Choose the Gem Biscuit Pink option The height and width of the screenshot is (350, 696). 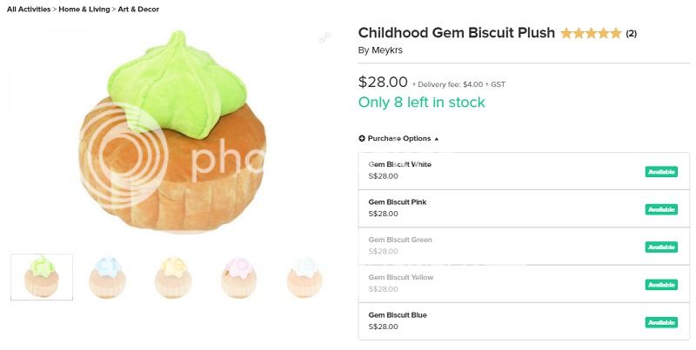click(398, 202)
